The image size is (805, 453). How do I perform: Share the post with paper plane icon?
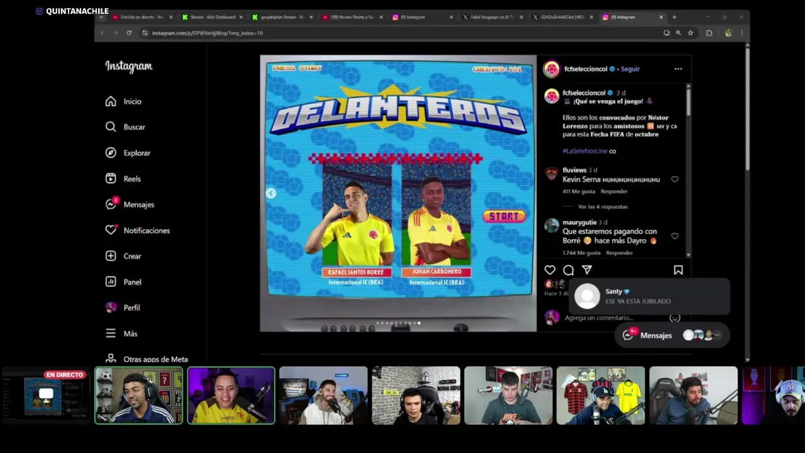(x=587, y=270)
